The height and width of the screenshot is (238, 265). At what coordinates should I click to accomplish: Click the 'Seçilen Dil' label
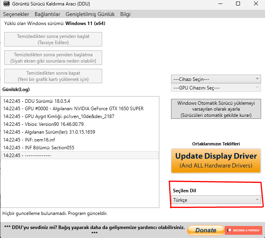coord(184,191)
